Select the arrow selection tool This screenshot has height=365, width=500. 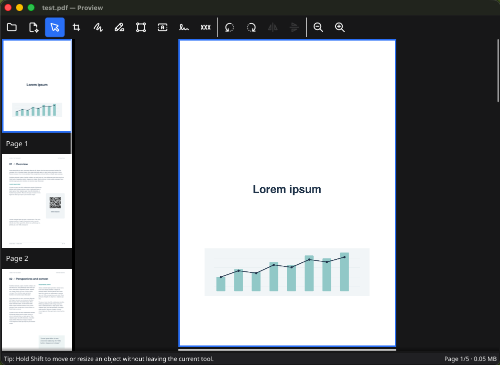[x=55, y=28]
